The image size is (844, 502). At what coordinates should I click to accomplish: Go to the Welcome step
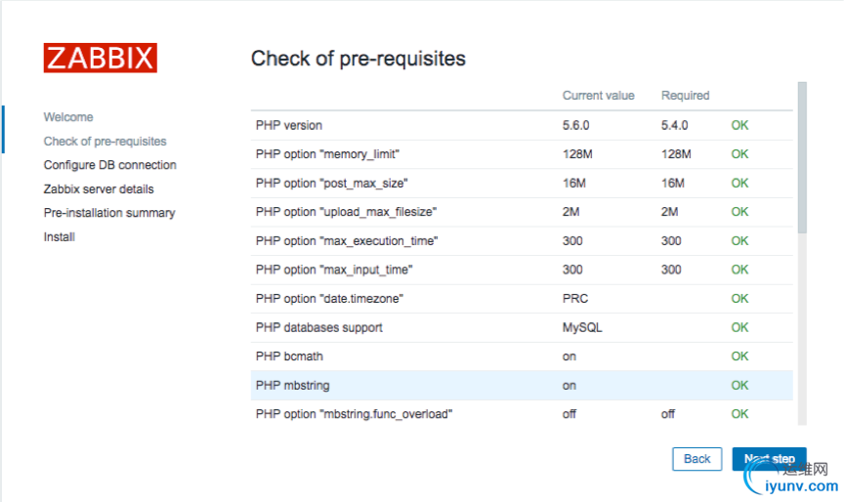[x=68, y=117]
